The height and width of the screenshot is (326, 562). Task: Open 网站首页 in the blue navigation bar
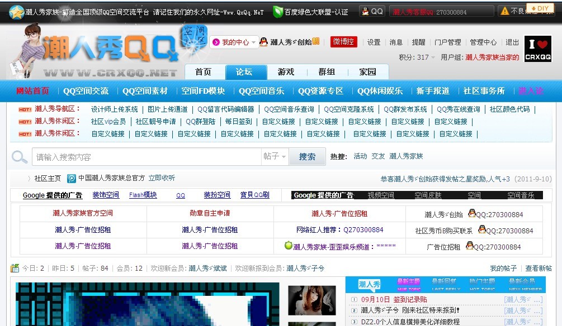(x=32, y=91)
